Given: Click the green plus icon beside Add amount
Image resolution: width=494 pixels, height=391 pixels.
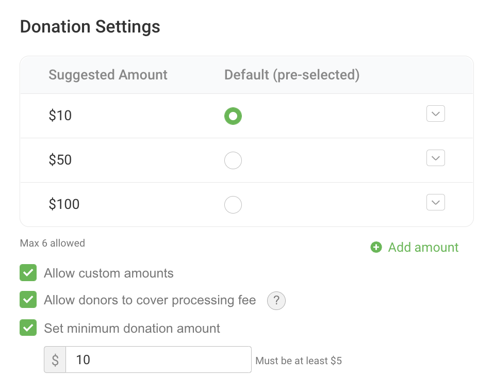Looking at the screenshot, I should pos(376,248).
